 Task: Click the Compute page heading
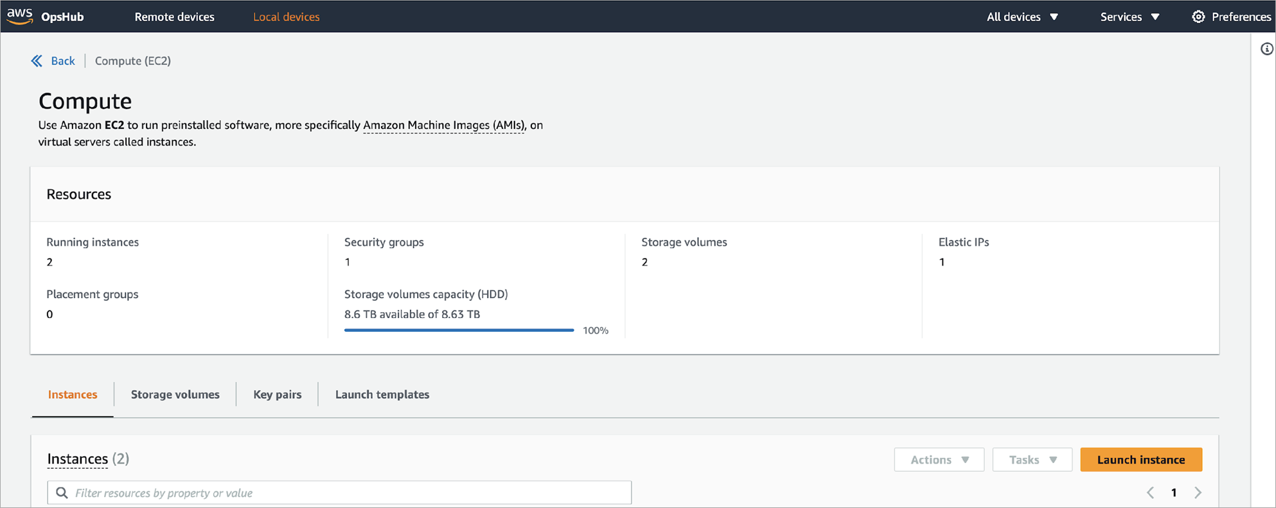pyautogui.click(x=85, y=101)
